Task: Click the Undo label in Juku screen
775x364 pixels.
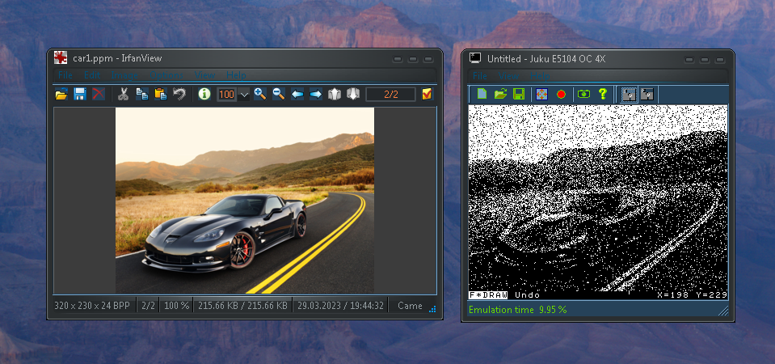Action: pos(527,295)
